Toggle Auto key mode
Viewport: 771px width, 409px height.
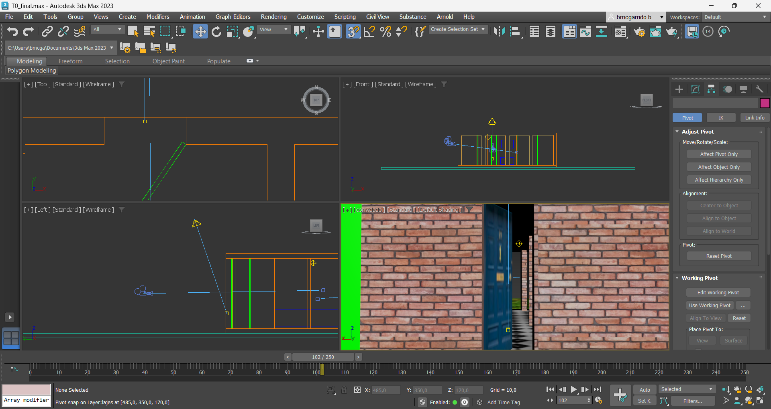point(645,390)
